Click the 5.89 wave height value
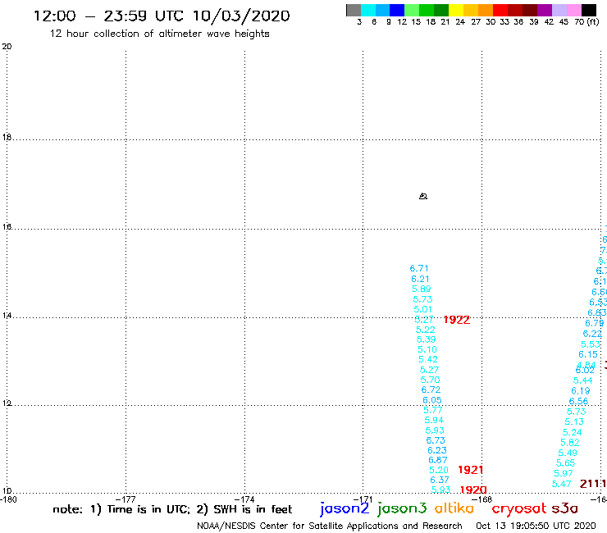 (422, 289)
